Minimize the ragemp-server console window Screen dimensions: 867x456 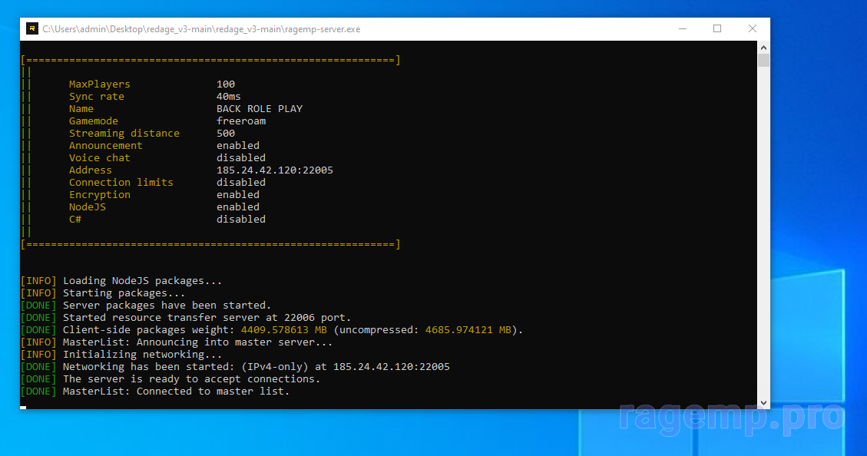683,28
